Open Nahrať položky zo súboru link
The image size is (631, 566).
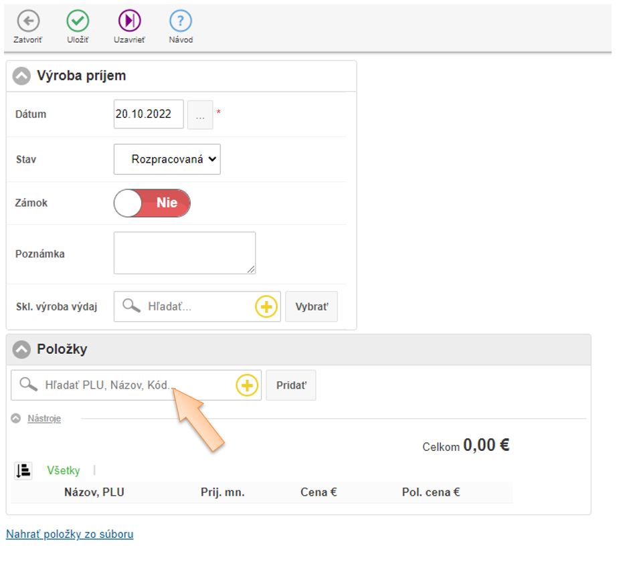(70, 534)
